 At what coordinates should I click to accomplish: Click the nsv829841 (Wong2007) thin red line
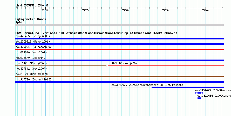[x=119, y=71]
